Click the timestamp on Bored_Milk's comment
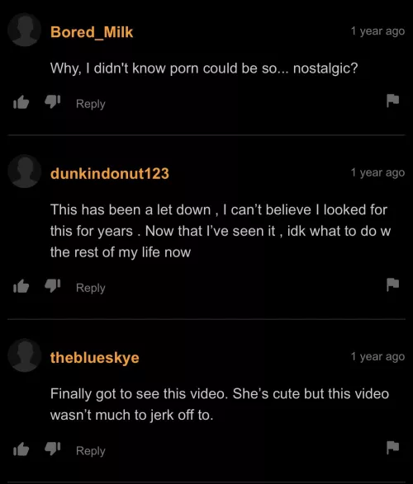The height and width of the screenshot is (484, 413). point(377,31)
